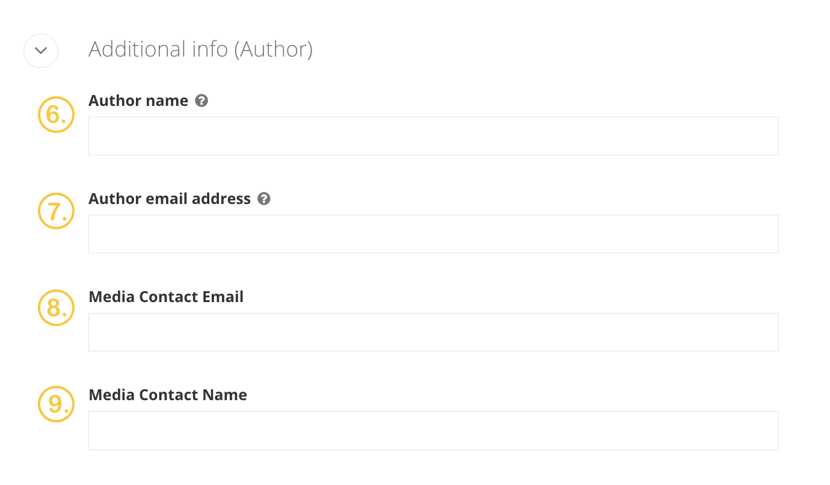Image resolution: width=830 pixels, height=485 pixels.
Task: Click step badge 9 beside Media Contact Name
Action: click(x=56, y=404)
